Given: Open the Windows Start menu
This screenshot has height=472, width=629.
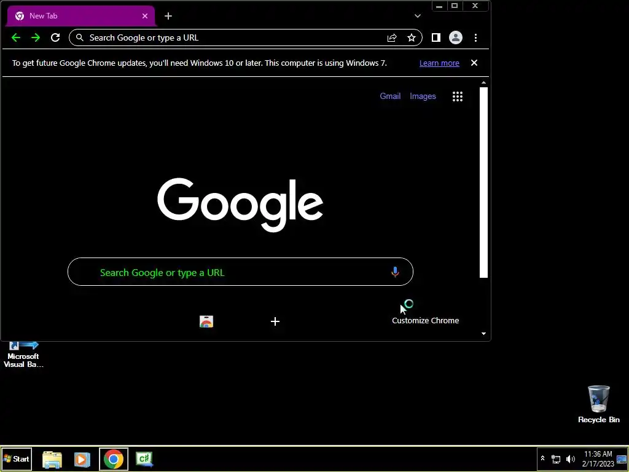Looking at the screenshot, I should 16,459.
